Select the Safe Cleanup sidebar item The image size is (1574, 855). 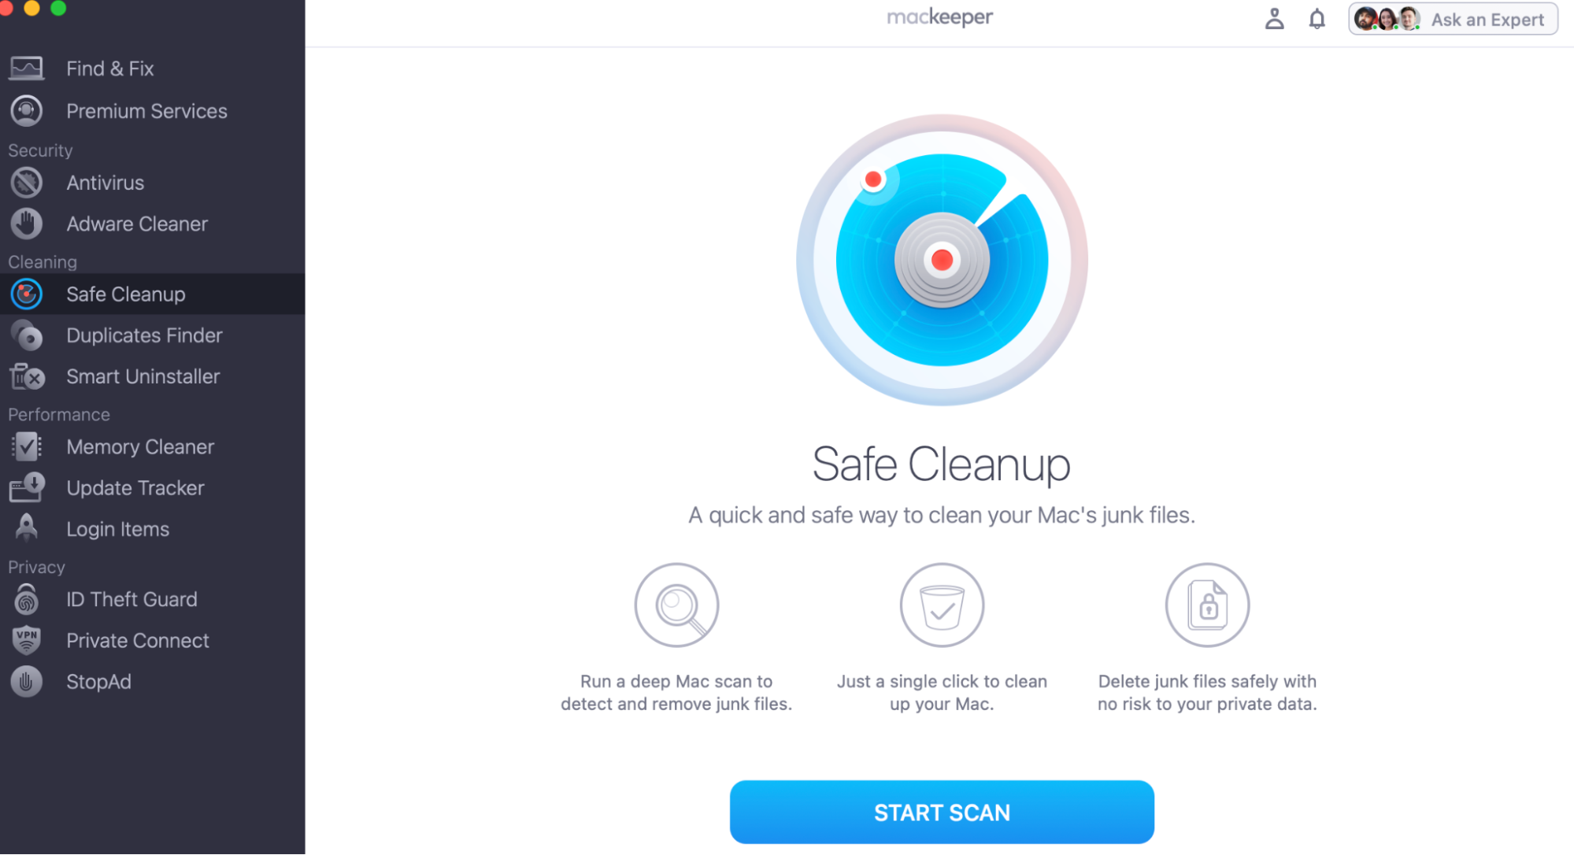tap(153, 294)
